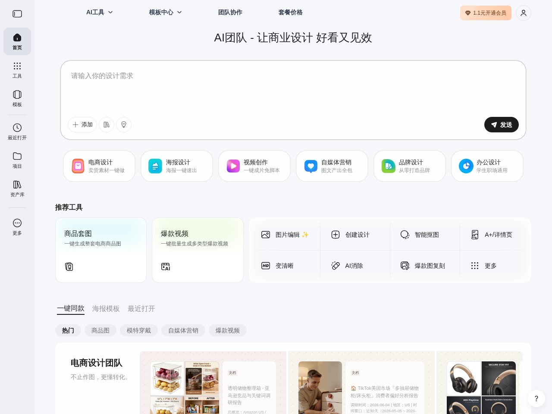Expand the 模板中心 dropdown menu
The width and height of the screenshot is (552, 414).
(x=166, y=12)
